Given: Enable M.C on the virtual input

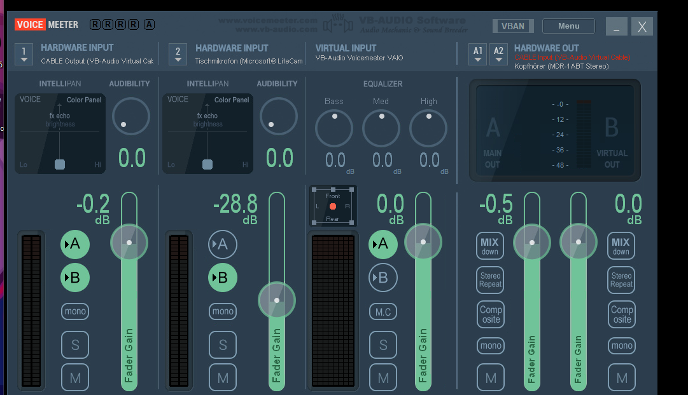Looking at the screenshot, I should 383,312.
